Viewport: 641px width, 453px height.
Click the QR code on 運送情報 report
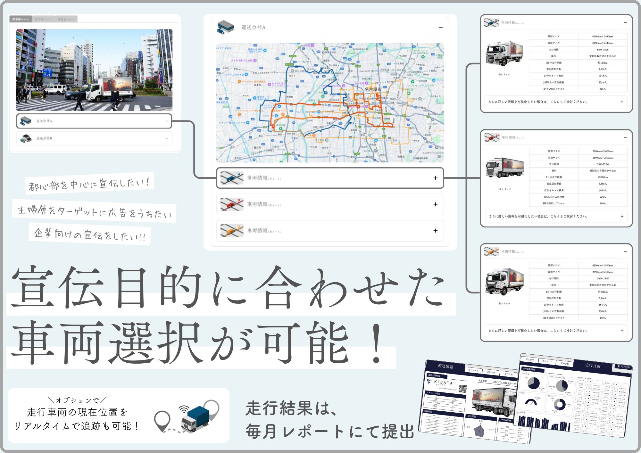[x=462, y=389]
